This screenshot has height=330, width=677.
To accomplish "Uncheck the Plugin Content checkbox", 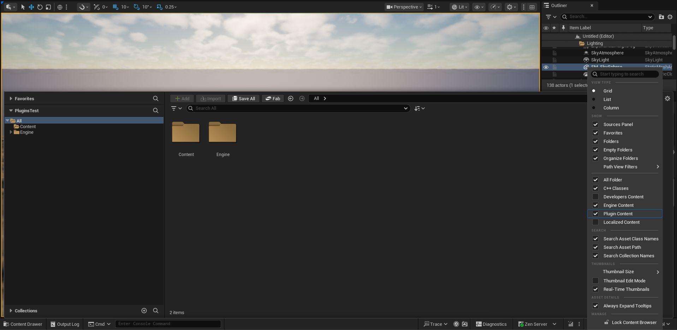I will pos(595,214).
